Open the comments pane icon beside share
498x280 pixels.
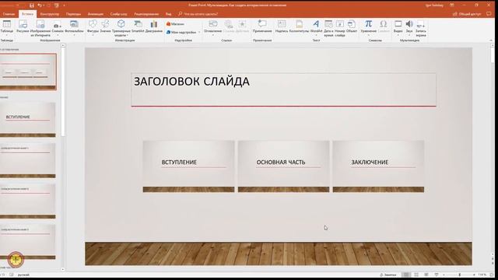[489, 14]
